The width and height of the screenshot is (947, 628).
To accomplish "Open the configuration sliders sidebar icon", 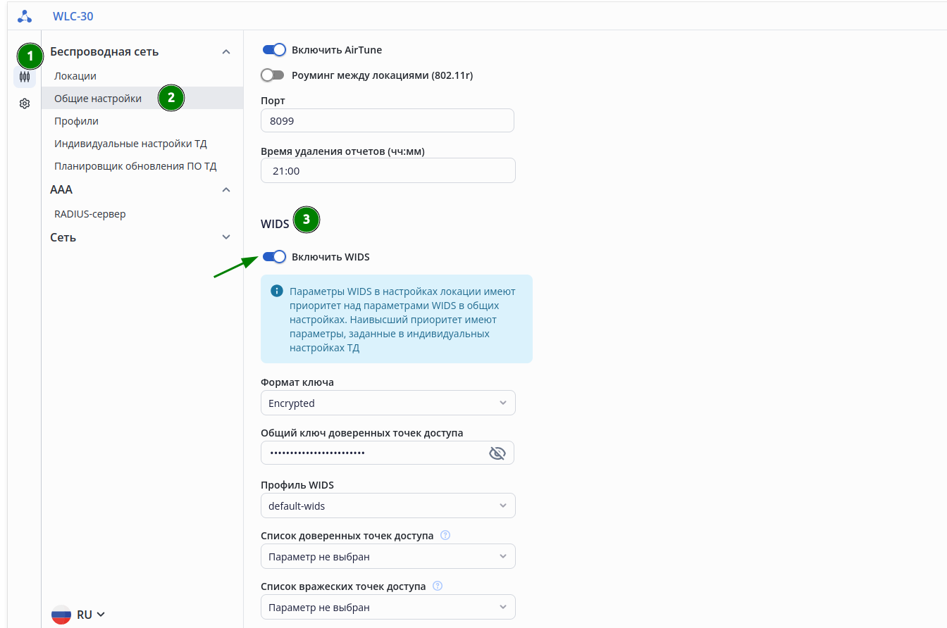I will tap(25, 77).
